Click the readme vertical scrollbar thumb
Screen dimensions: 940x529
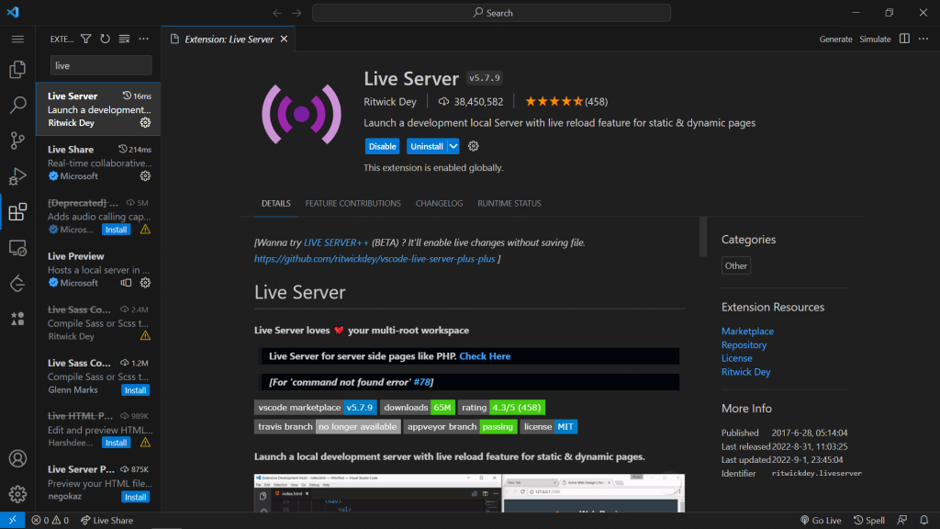702,236
